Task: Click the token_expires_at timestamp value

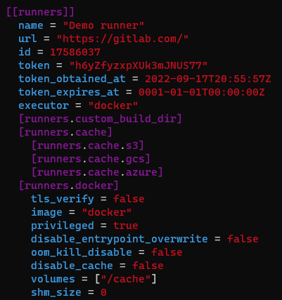Action: point(202,92)
